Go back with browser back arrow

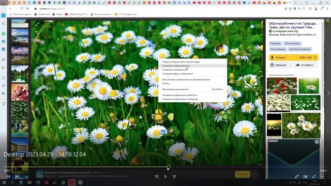pyautogui.click(x=10, y=9)
